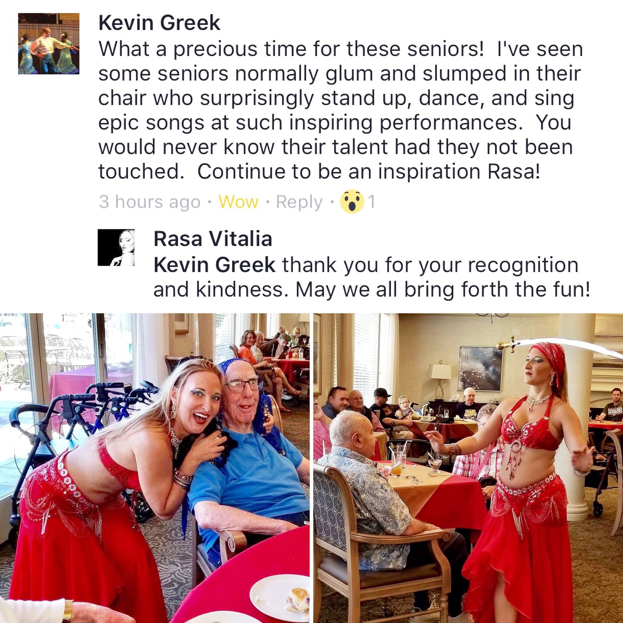Open Kevin Greek's profile picture
The height and width of the screenshot is (623, 623).
click(49, 44)
